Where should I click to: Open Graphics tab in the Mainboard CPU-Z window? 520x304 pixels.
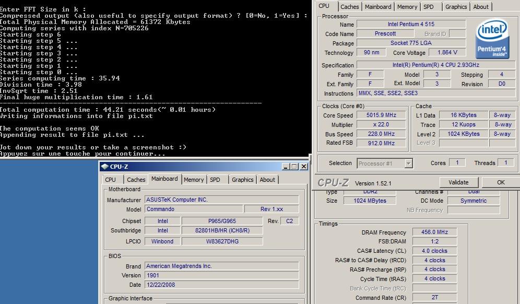[242, 180]
